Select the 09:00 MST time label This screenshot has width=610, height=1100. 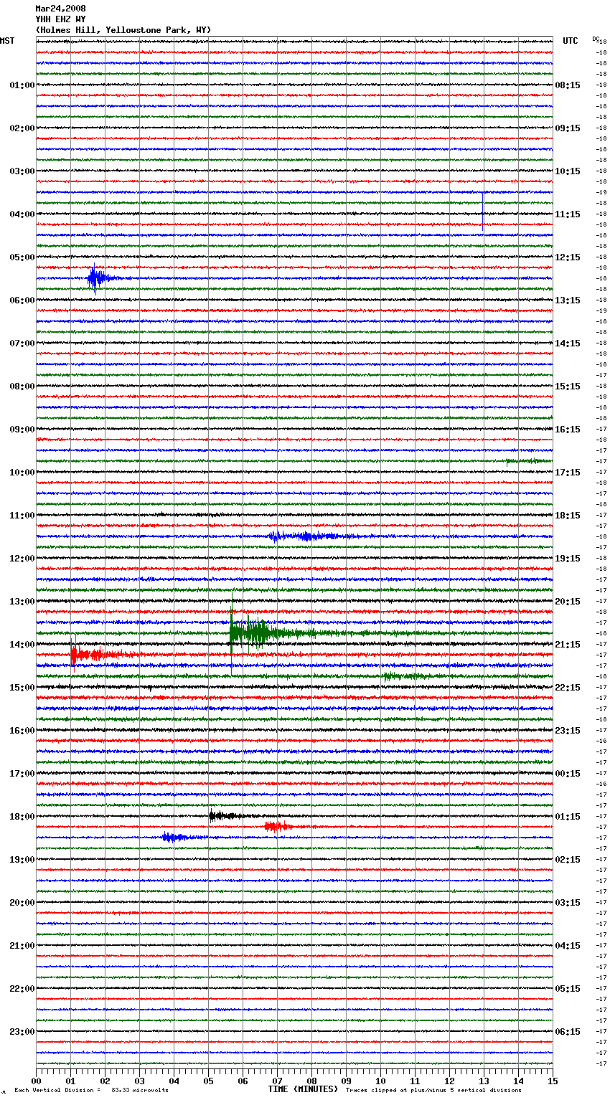[22, 430]
